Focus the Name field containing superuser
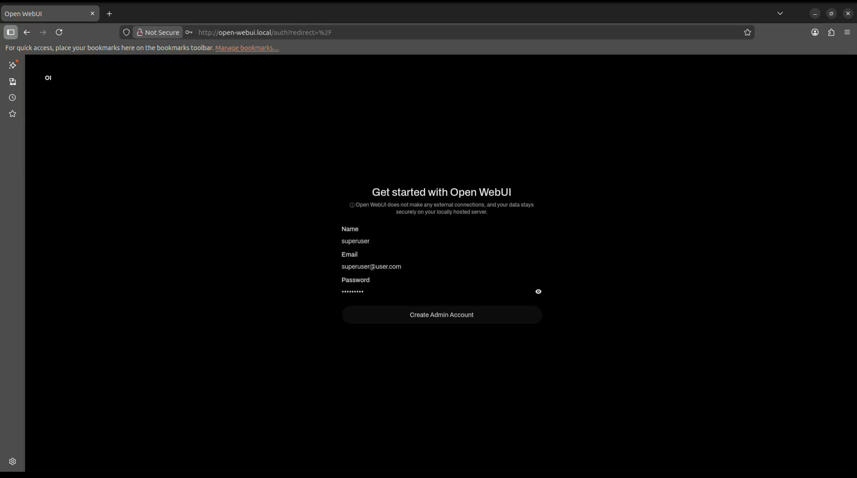Image resolution: width=857 pixels, height=478 pixels. [442, 241]
